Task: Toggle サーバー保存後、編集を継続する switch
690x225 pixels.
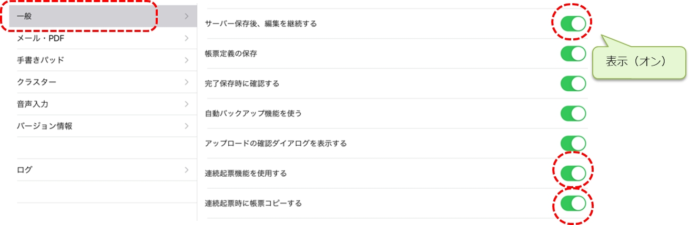Action: point(573,24)
